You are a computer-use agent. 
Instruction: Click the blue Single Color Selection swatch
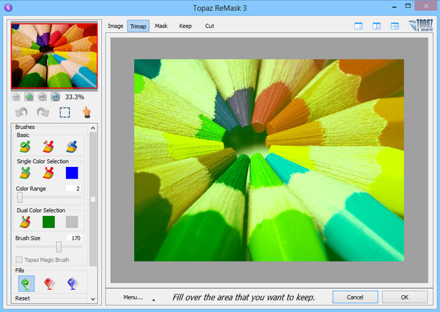[72, 174]
